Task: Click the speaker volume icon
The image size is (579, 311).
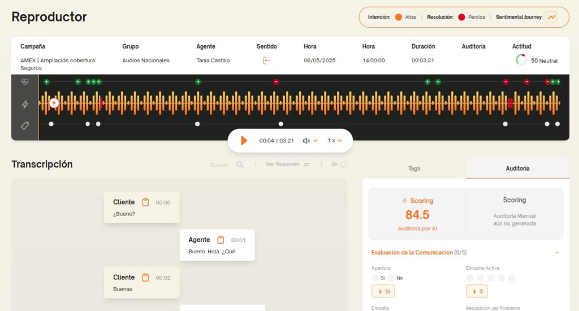Action: click(306, 141)
